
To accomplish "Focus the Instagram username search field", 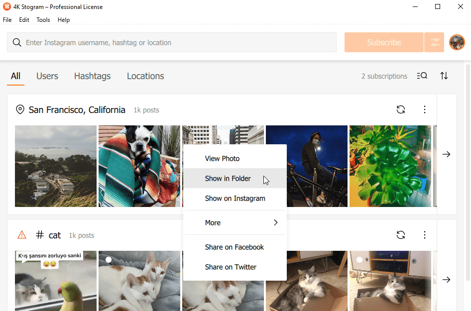I will tap(172, 42).
